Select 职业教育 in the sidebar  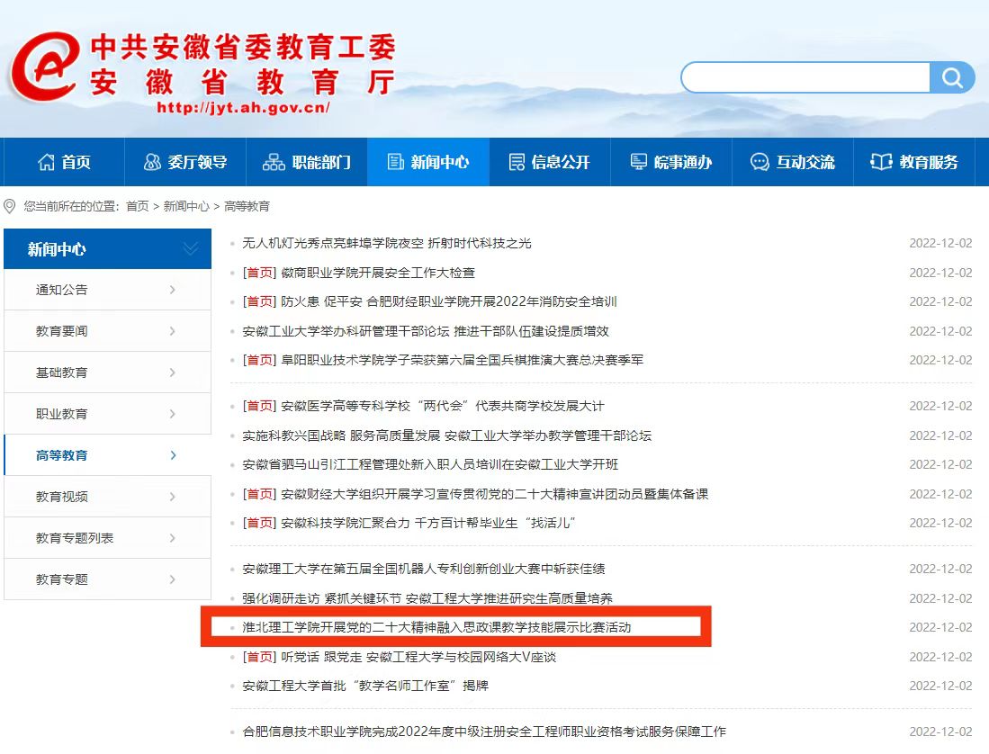click(x=62, y=414)
